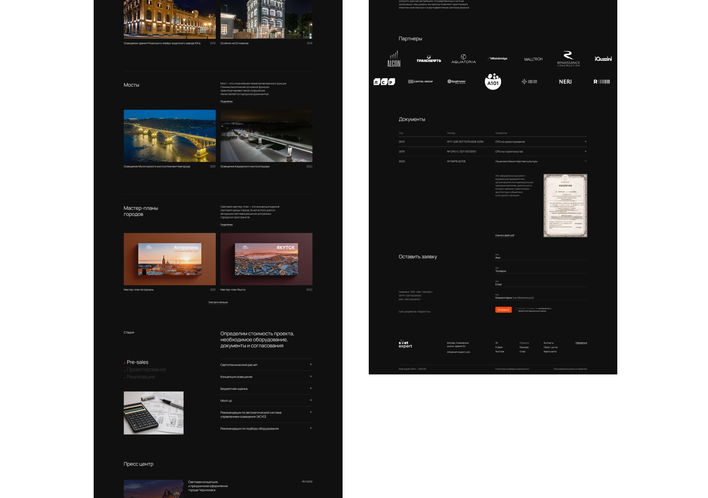Click into the Телефон input field

tap(541, 271)
